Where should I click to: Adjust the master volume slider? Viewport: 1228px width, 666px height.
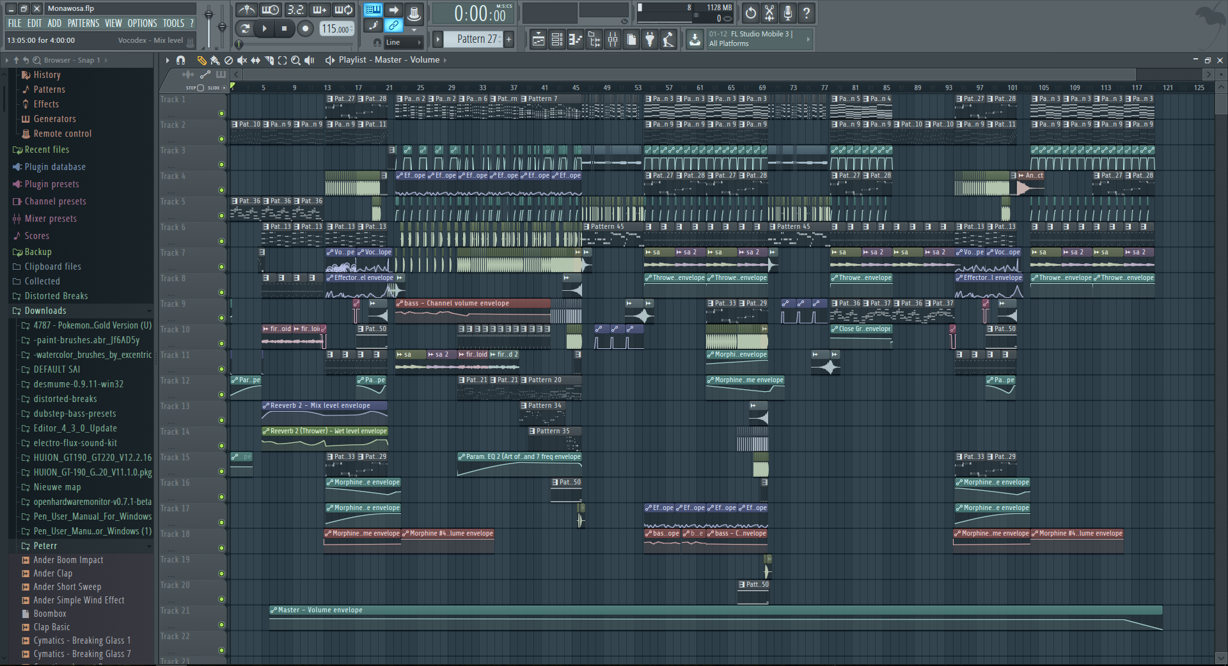click(209, 15)
